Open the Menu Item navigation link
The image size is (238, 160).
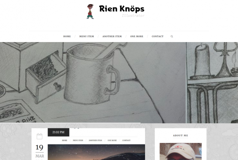click(87, 36)
